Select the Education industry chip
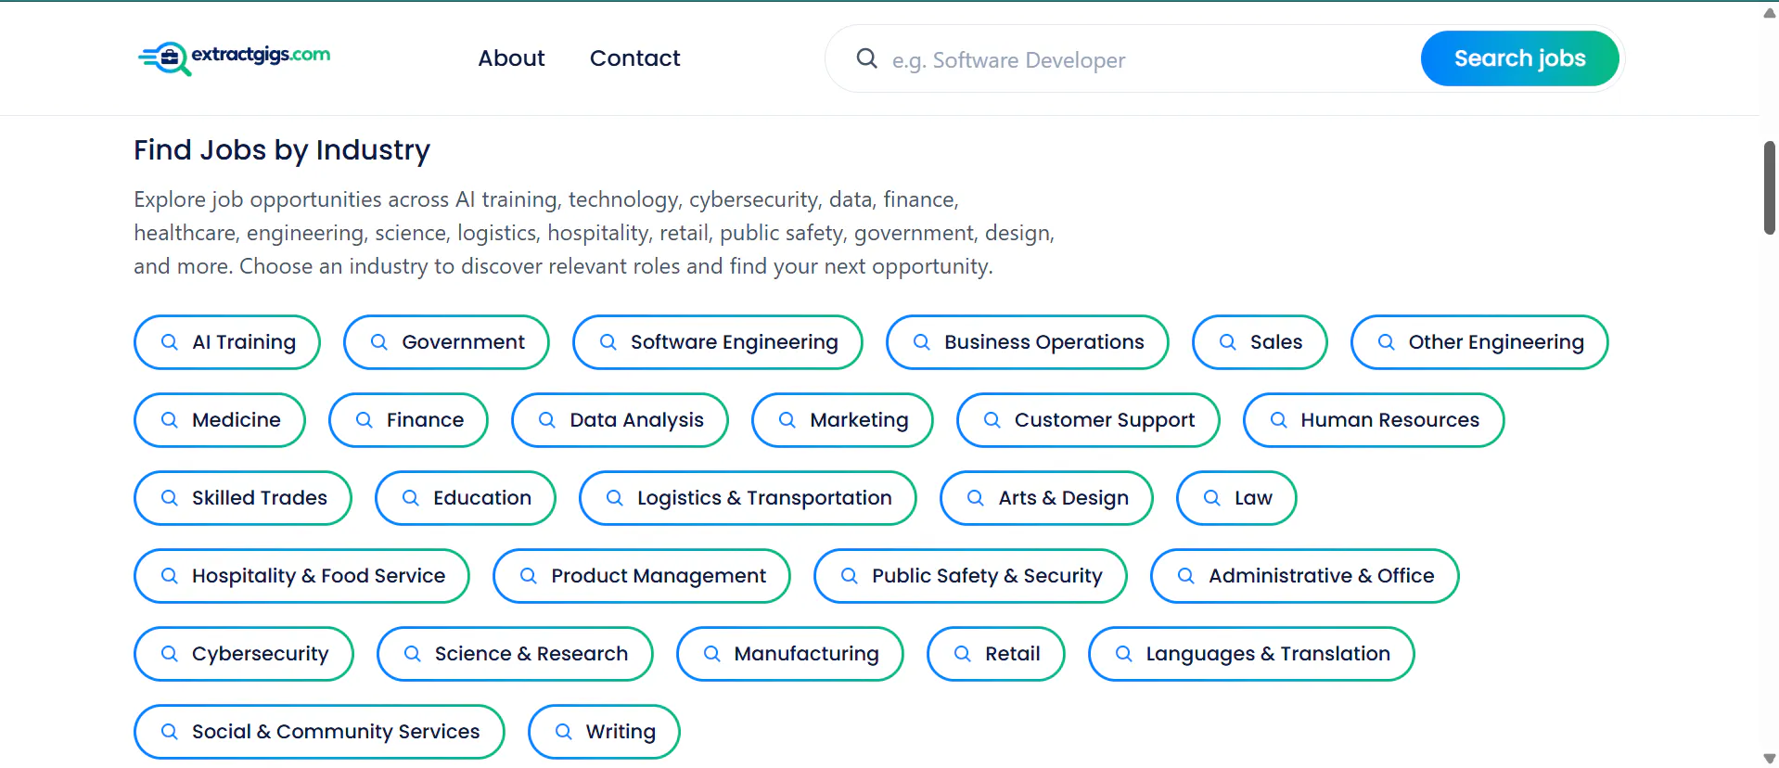Viewport: 1779px width, 768px height. point(466,498)
